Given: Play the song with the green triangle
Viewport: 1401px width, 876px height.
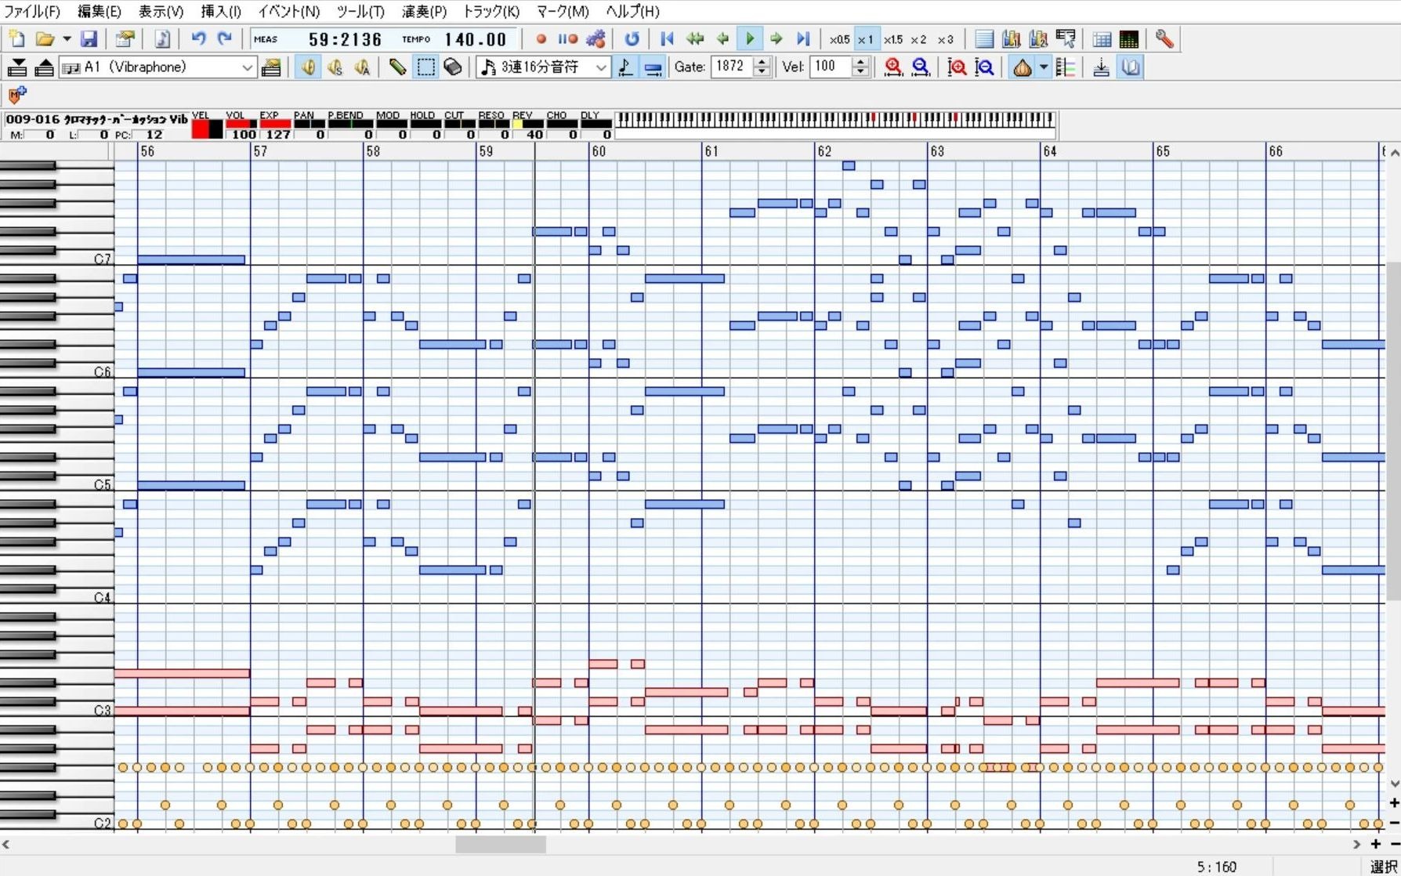Looking at the screenshot, I should [x=750, y=38].
